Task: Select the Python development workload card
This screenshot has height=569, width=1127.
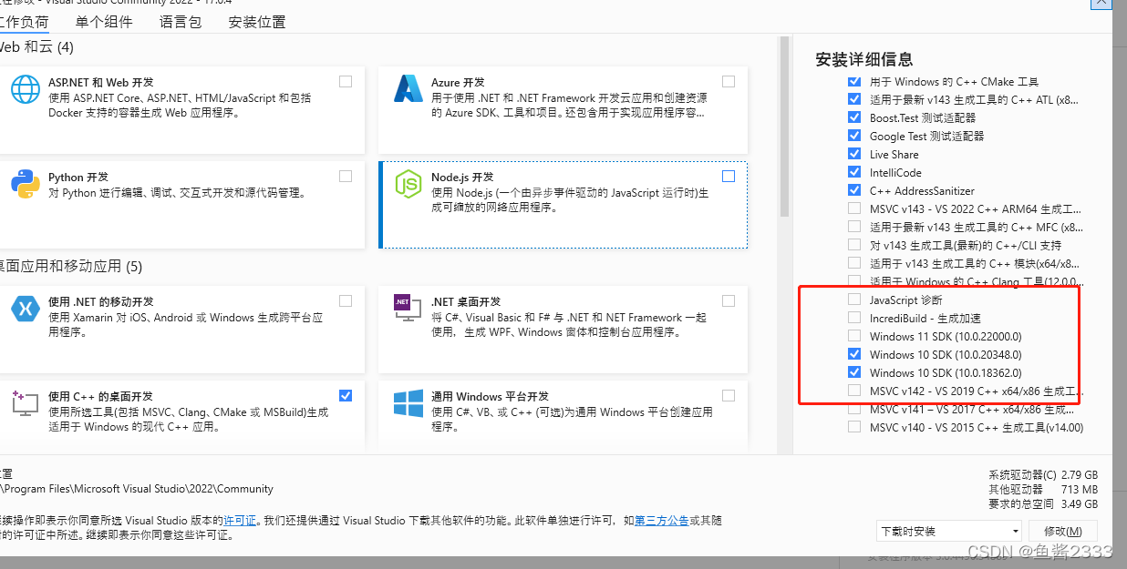Action: (x=182, y=205)
